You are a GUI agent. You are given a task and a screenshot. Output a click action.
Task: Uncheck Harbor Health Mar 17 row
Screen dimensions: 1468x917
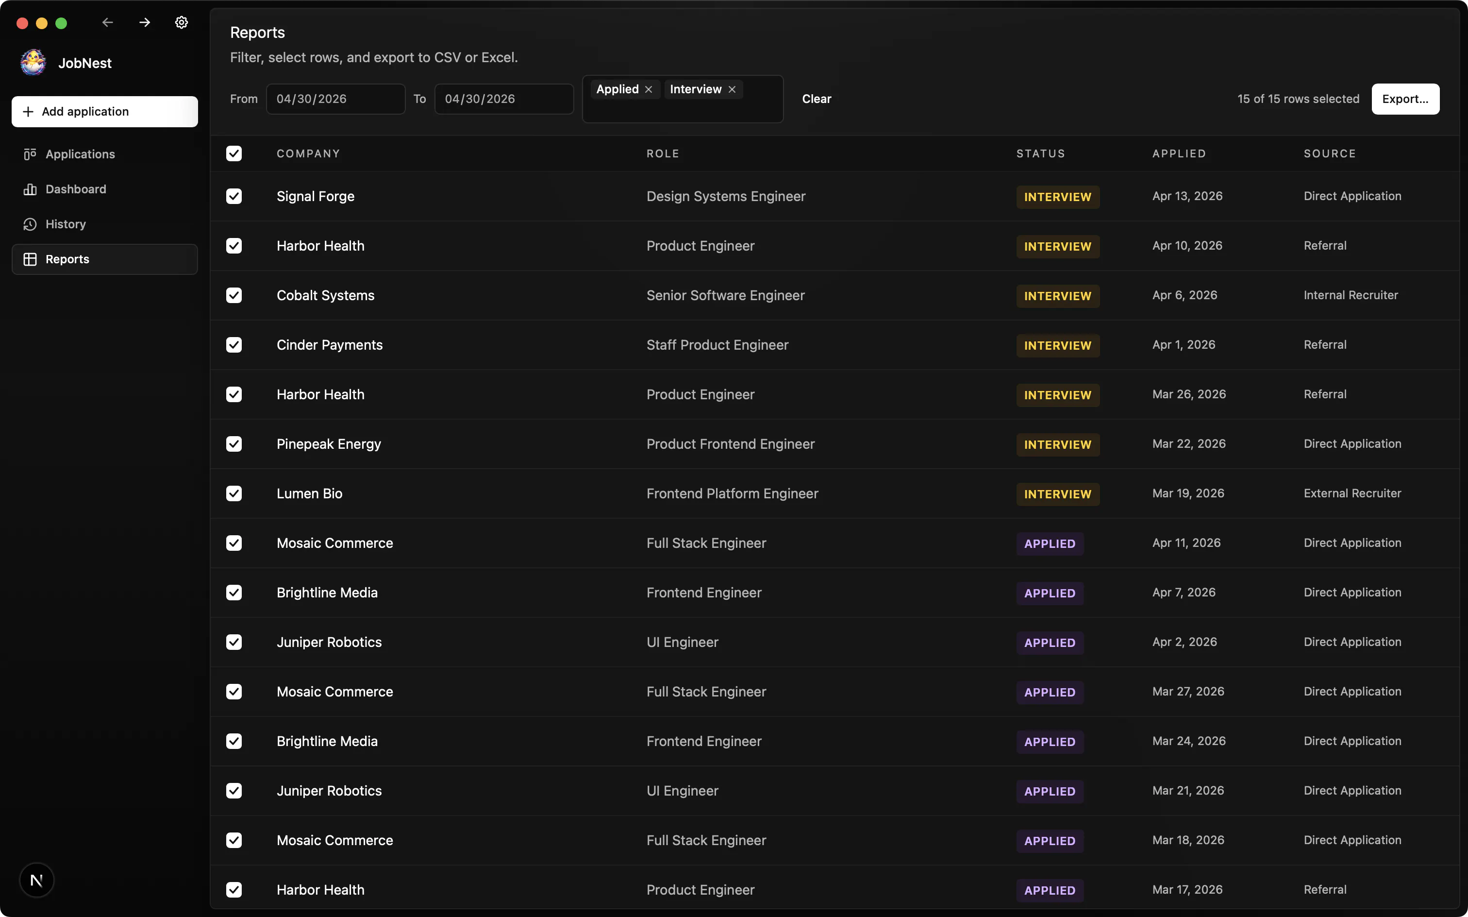(x=234, y=890)
